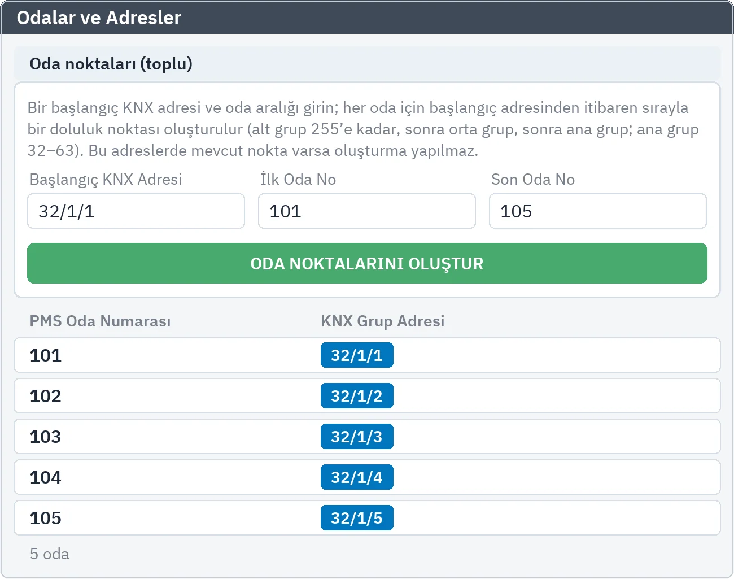Select the Son Oda No input

point(598,211)
